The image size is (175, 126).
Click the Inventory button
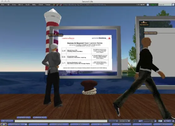[163, 124]
